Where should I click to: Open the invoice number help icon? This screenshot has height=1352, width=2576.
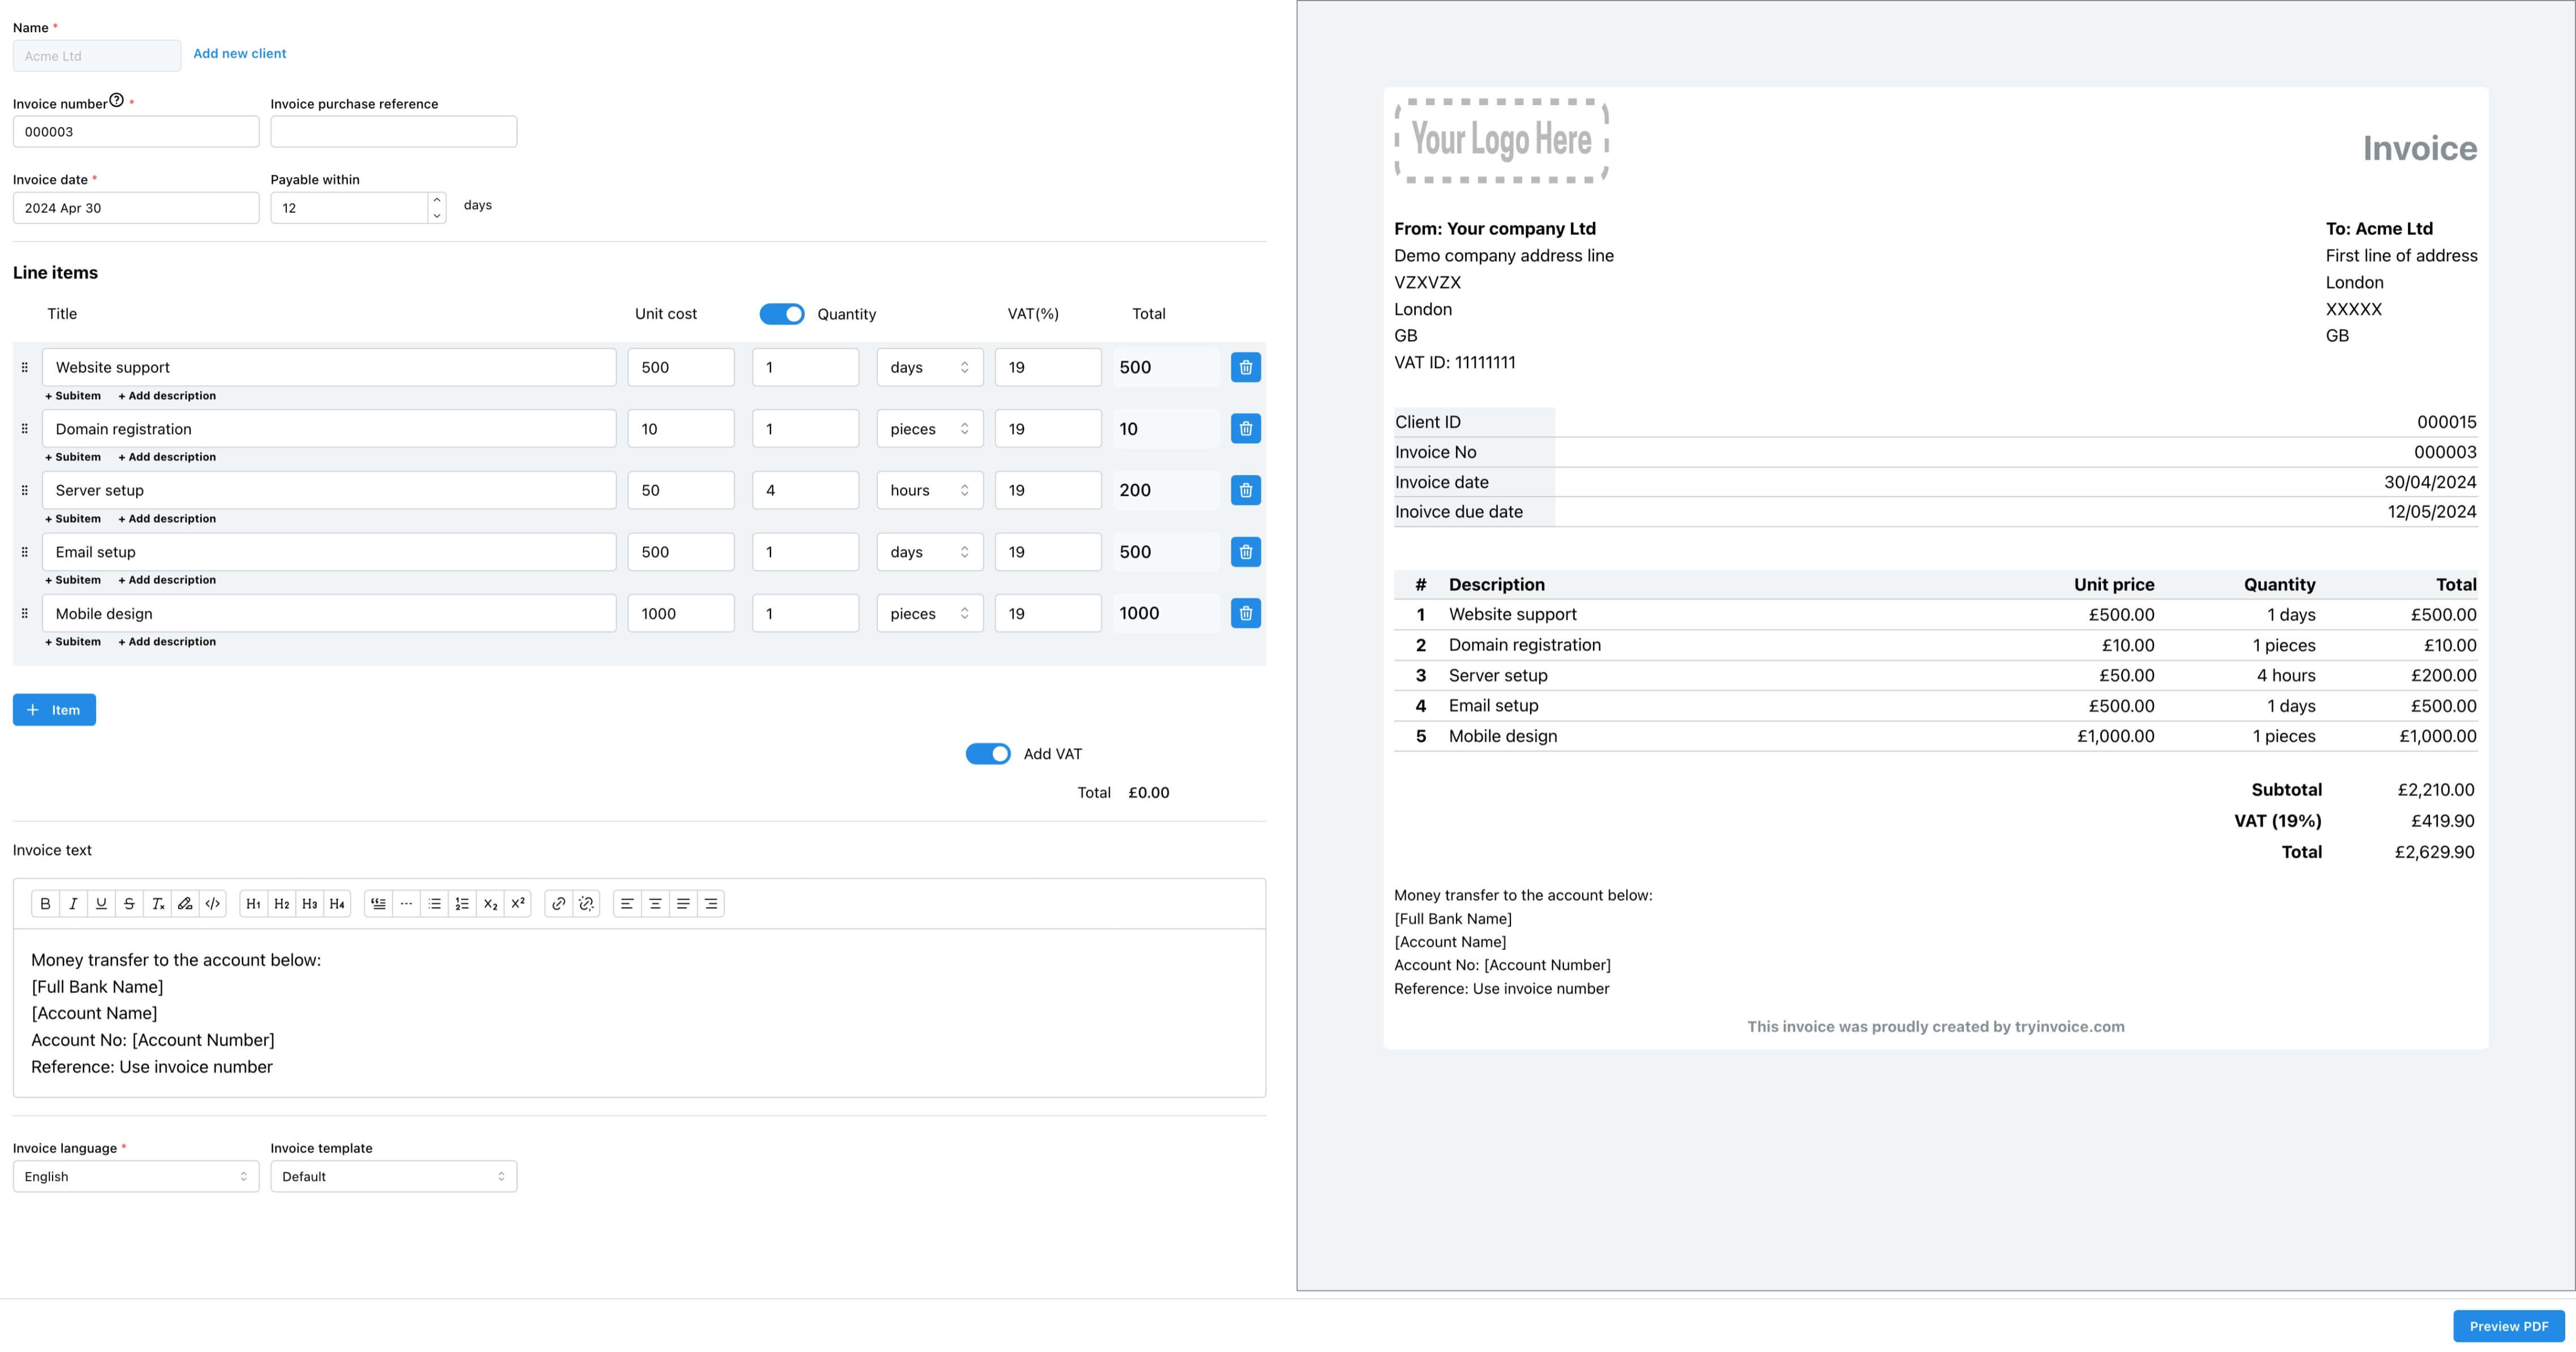click(116, 100)
